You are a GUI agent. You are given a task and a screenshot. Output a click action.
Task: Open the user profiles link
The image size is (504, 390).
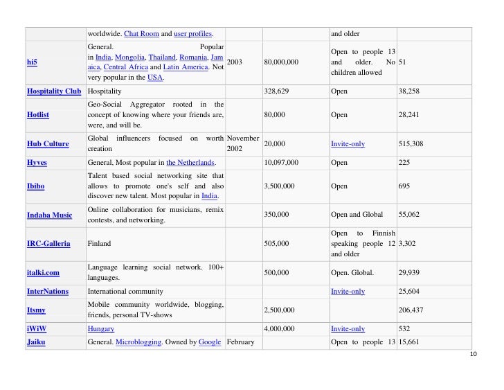192,34
